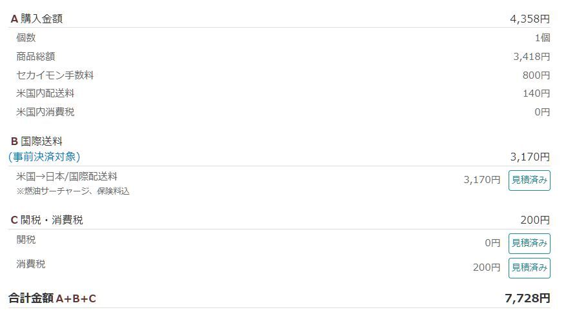Image resolution: width=566 pixels, height=321 pixels.
Task: Click the 4,358円 purchase amount
Action: point(529,19)
